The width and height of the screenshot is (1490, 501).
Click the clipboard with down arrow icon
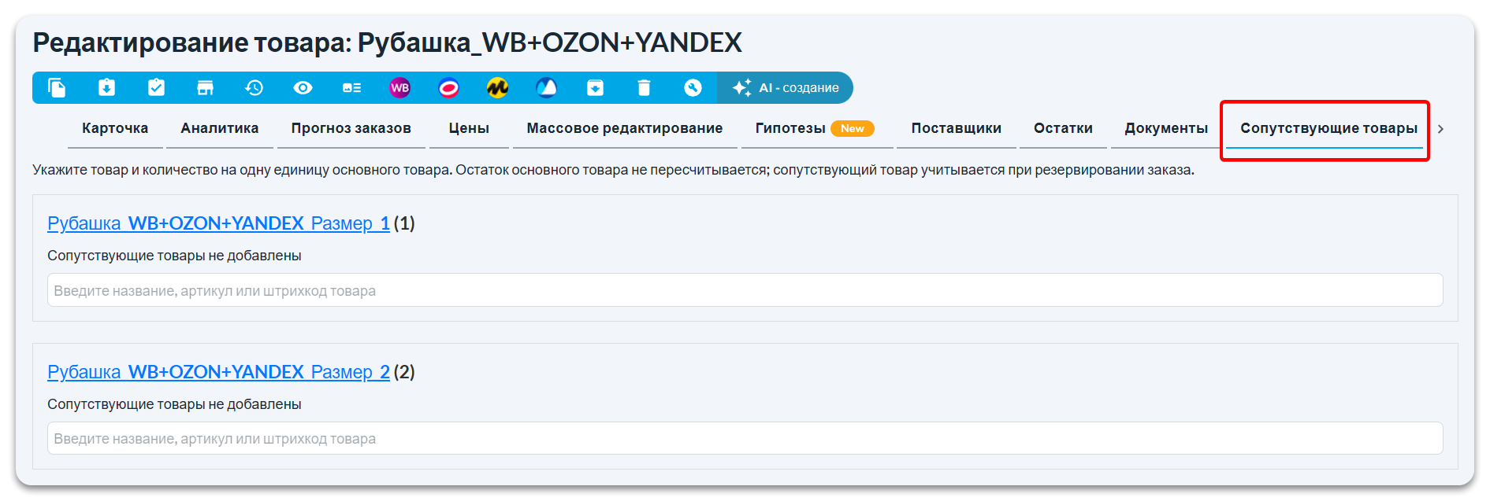coord(106,88)
